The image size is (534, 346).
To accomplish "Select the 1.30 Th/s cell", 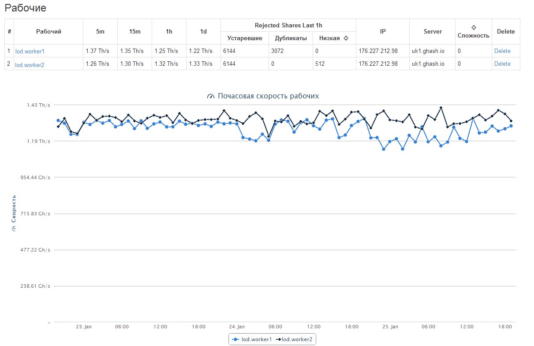I will [134, 64].
